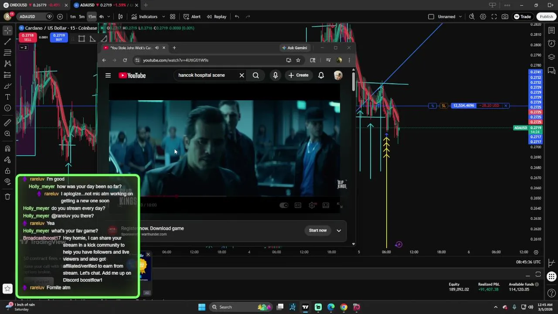The width and height of the screenshot is (558, 314).
Task: Open the apps grid button on right sidebar
Action: click(551, 276)
